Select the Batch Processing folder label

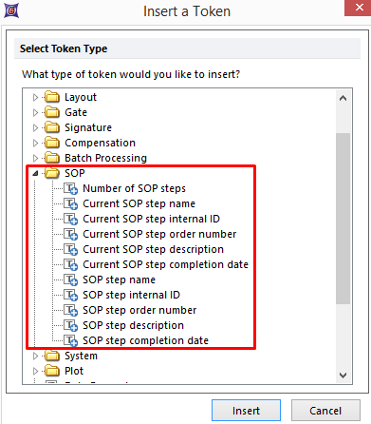pyautogui.click(x=105, y=158)
